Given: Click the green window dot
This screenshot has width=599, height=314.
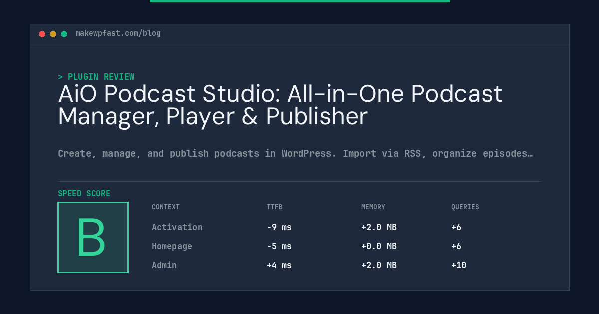Looking at the screenshot, I should [64, 34].
